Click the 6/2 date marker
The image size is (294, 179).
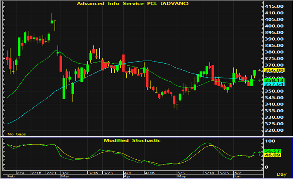[238, 173]
